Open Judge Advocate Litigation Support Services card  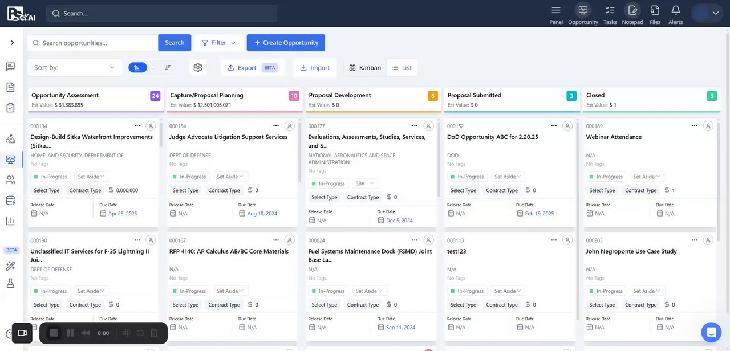tap(229, 137)
